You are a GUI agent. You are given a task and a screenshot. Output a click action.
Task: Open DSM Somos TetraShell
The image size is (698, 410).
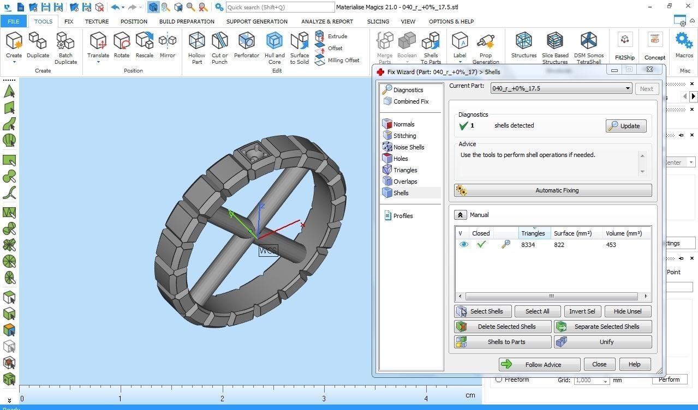pyautogui.click(x=588, y=48)
